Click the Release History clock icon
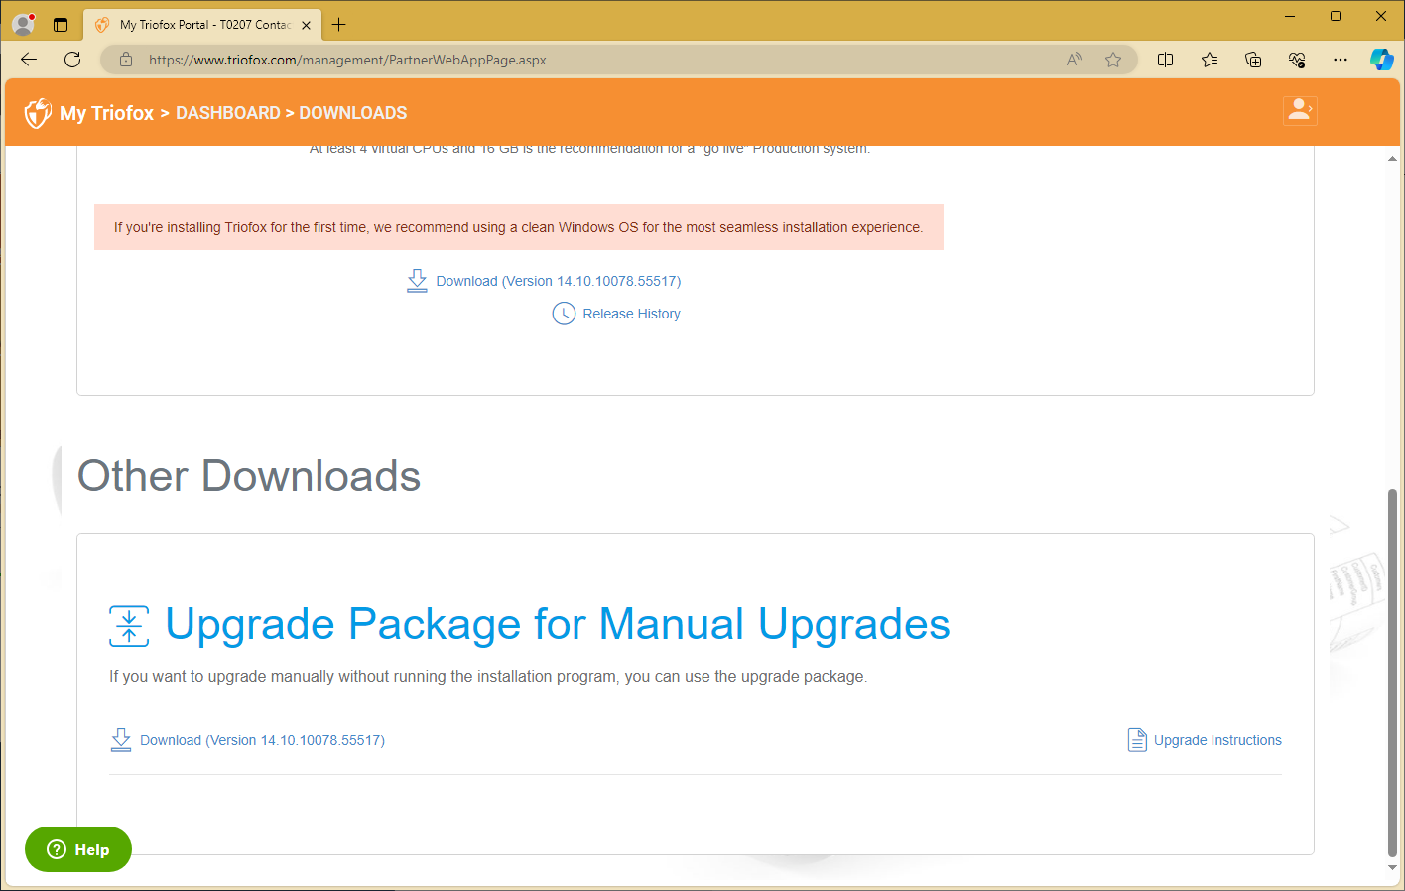This screenshot has width=1405, height=891. pyautogui.click(x=564, y=314)
